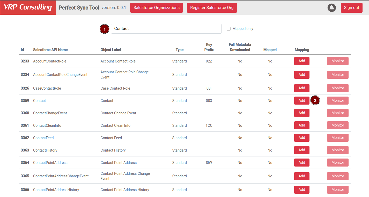Viewport: 369px width, 197px height.
Task: Click the Key Prefix column header
Action: point(209,47)
